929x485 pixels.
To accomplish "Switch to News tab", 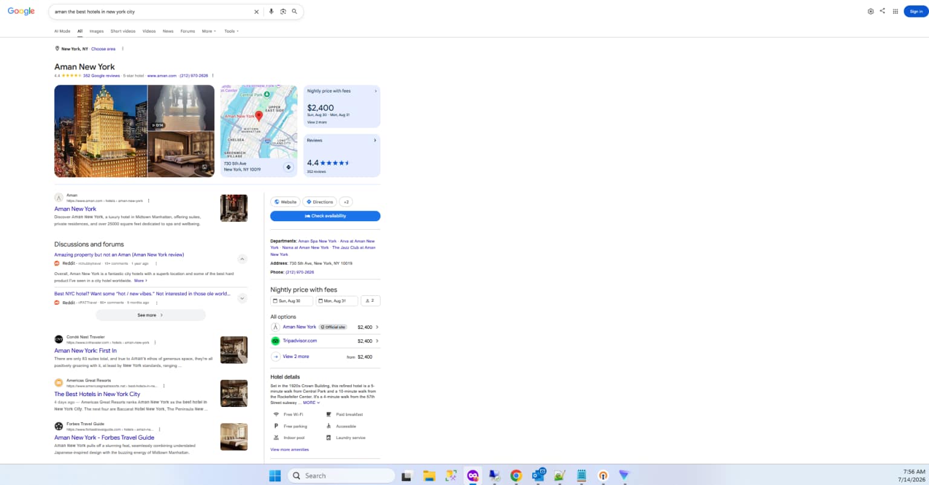I will coord(168,31).
